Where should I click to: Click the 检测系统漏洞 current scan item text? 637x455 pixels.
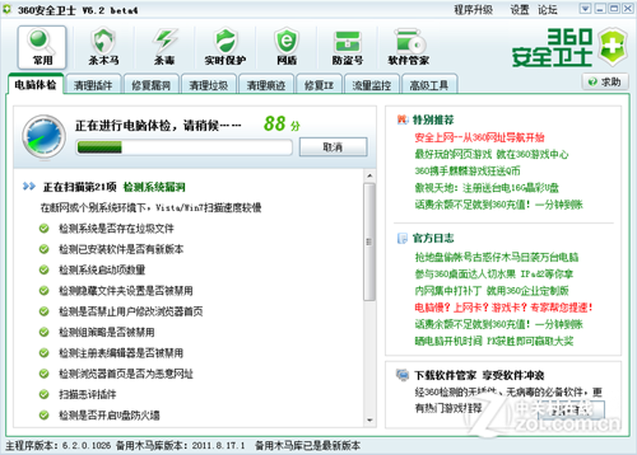[x=154, y=187]
